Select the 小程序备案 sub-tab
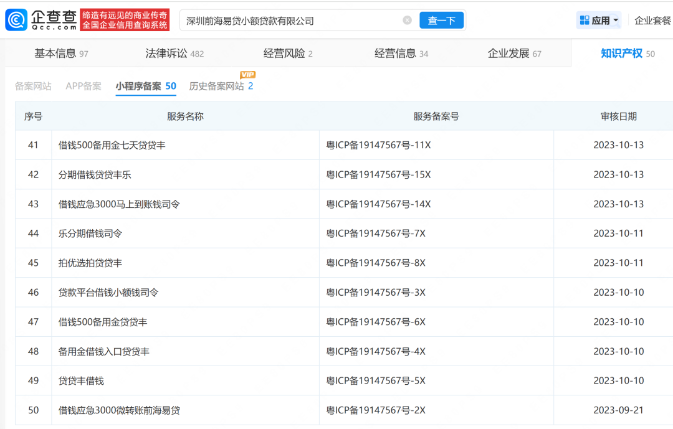 coord(146,86)
